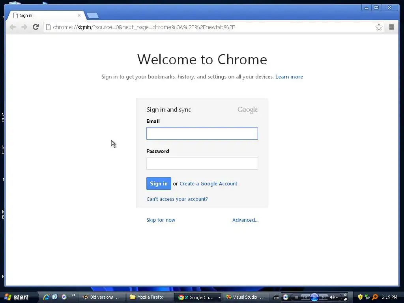Click the on-screen keyboard taskbar icon

(x=276, y=297)
